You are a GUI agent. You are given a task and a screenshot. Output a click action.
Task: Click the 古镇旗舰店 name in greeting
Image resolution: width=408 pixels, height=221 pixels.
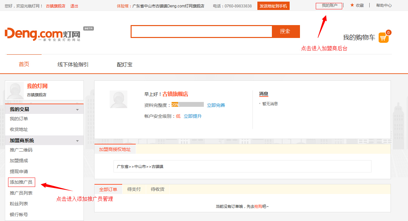175,94
